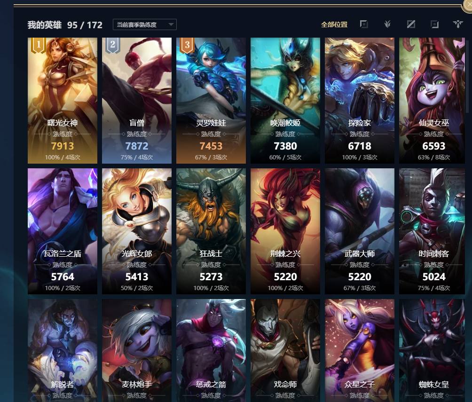Filter champions by Support role icon
The height and width of the screenshot is (402, 472).
pyautogui.click(x=458, y=24)
